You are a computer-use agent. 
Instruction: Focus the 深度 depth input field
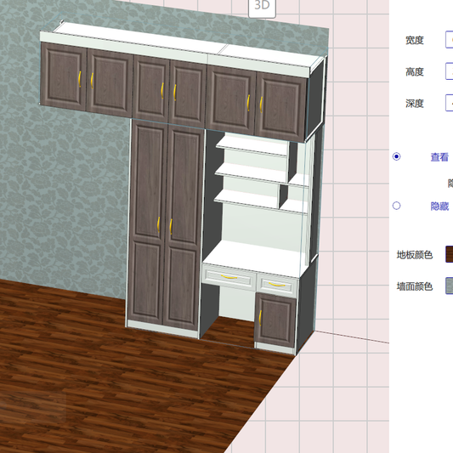pos(450,103)
